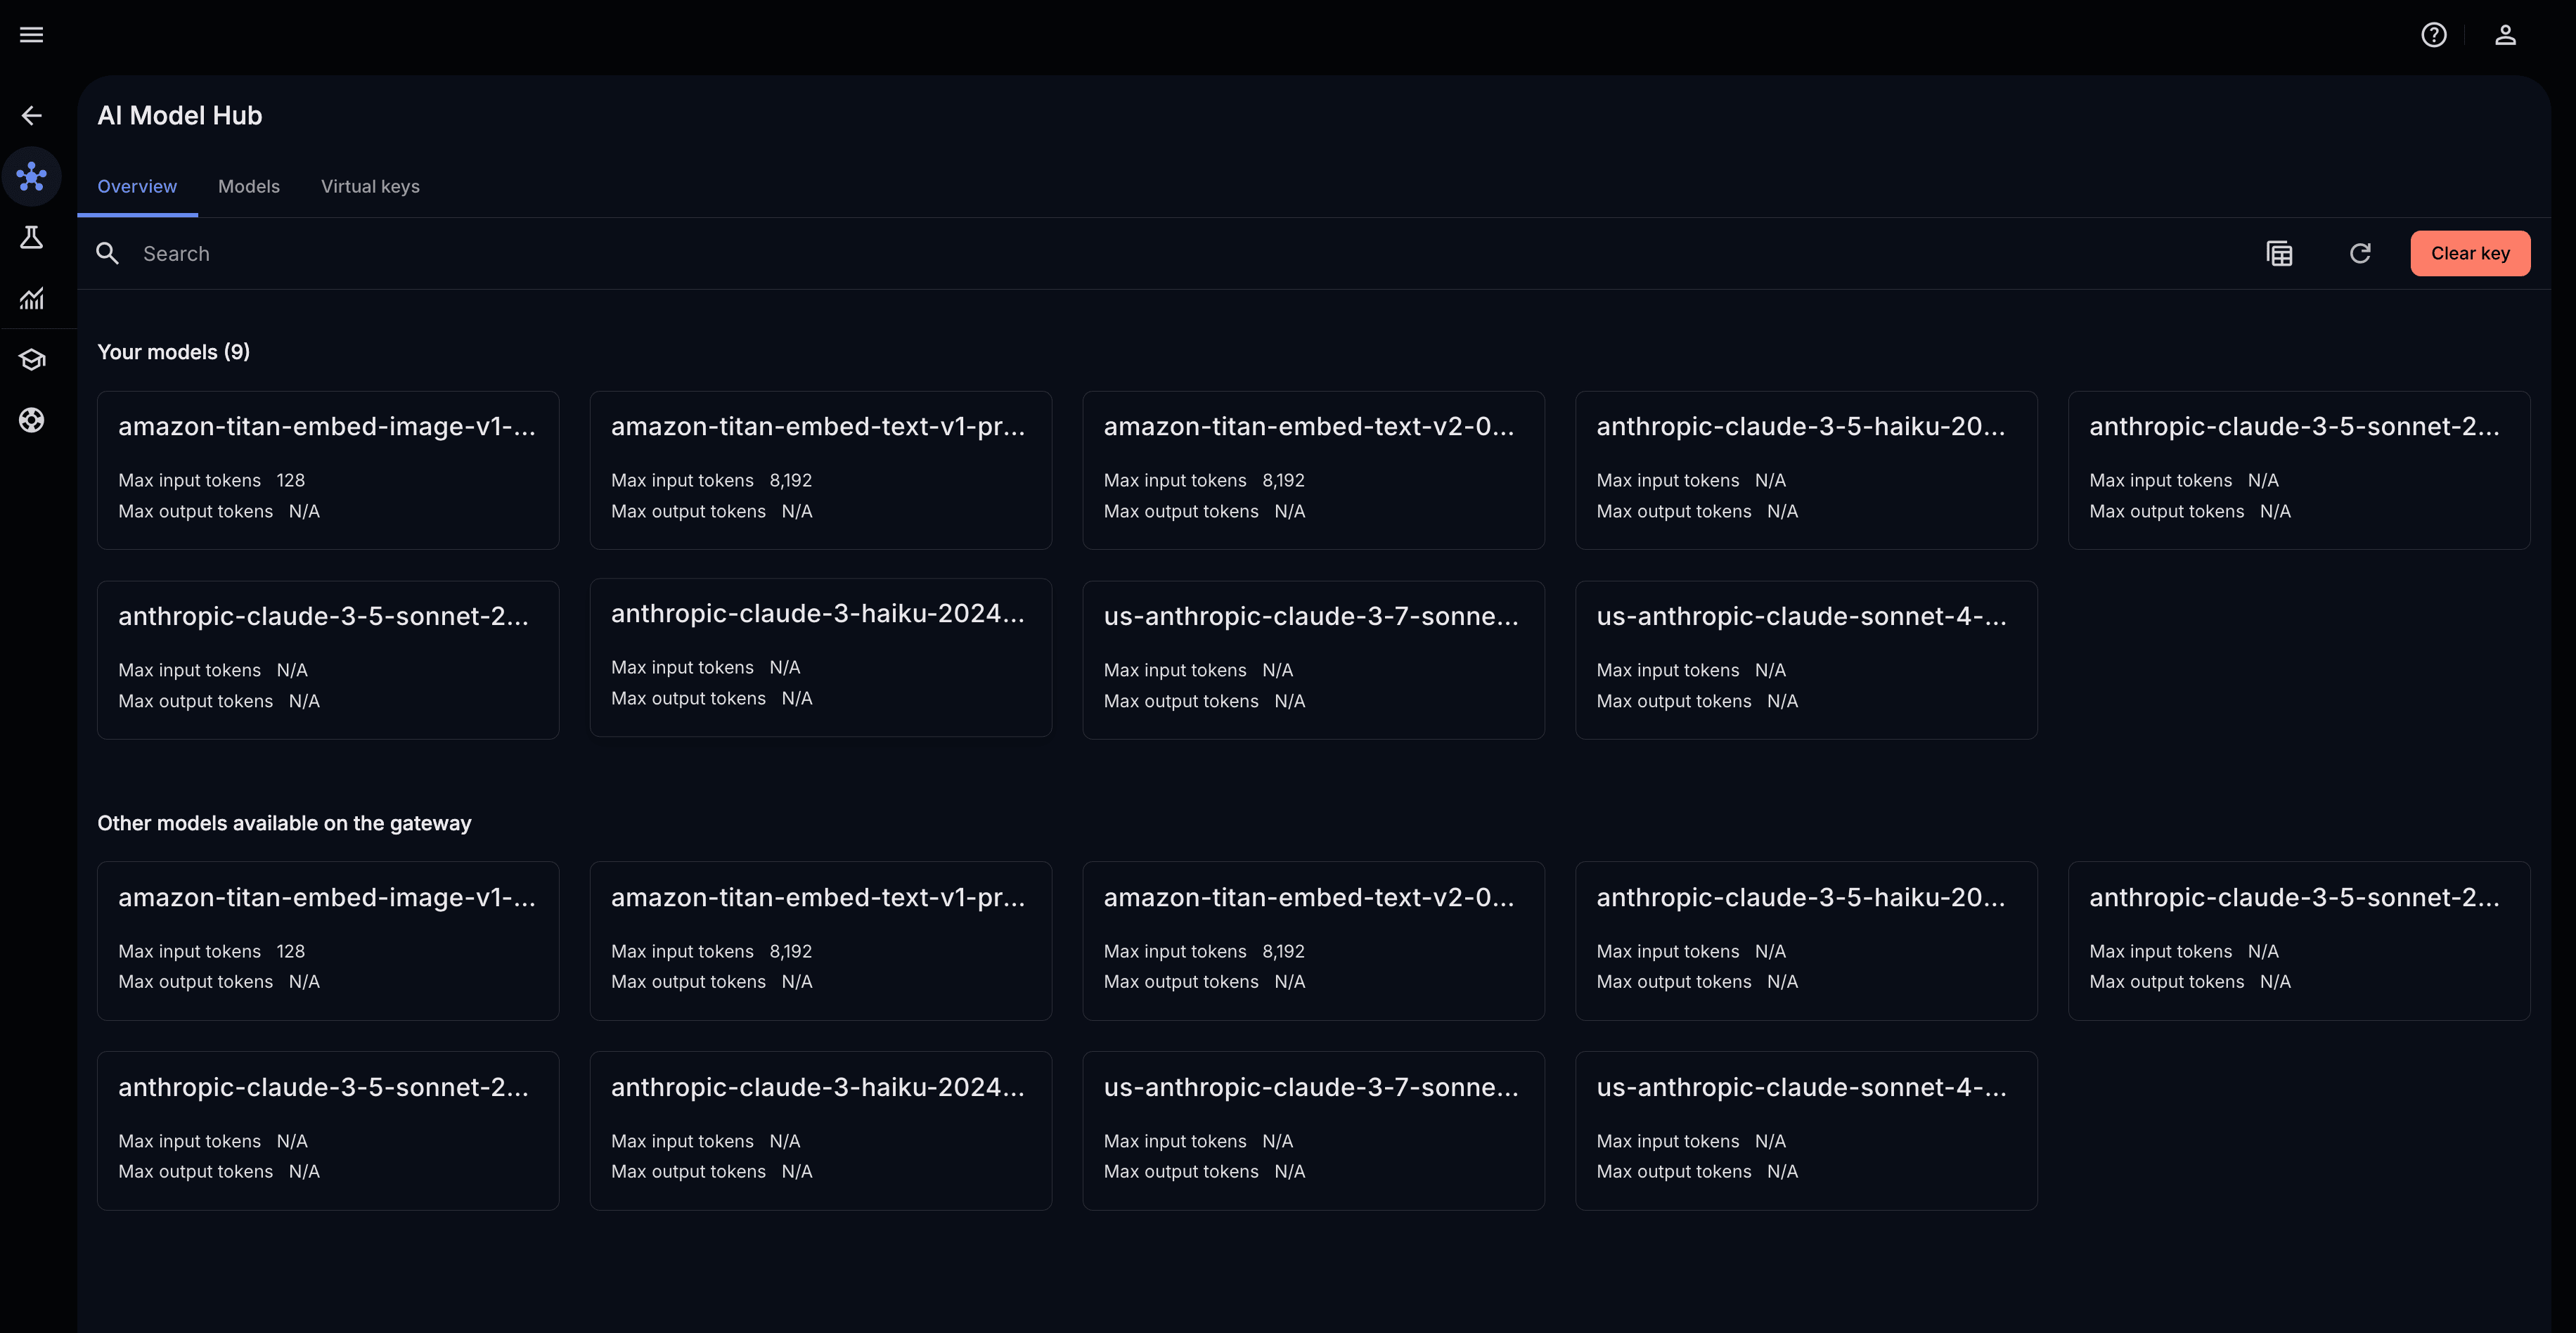Image resolution: width=2576 pixels, height=1333 pixels.
Task: Click the Clear key button
Action: pos(2470,254)
